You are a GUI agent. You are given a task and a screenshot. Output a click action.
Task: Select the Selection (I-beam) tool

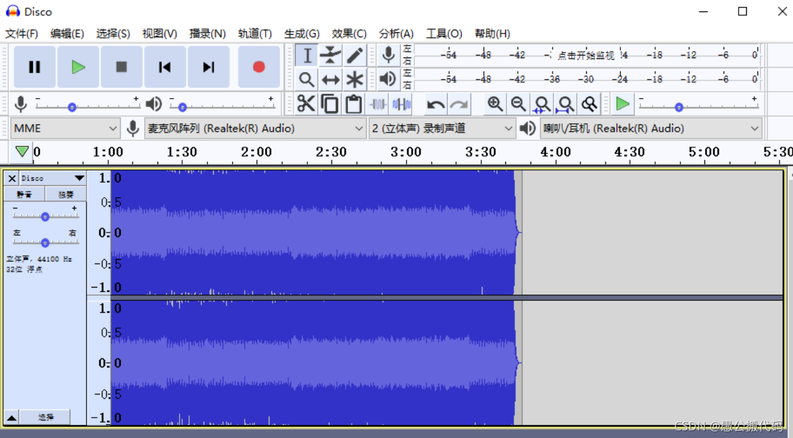pyautogui.click(x=307, y=56)
